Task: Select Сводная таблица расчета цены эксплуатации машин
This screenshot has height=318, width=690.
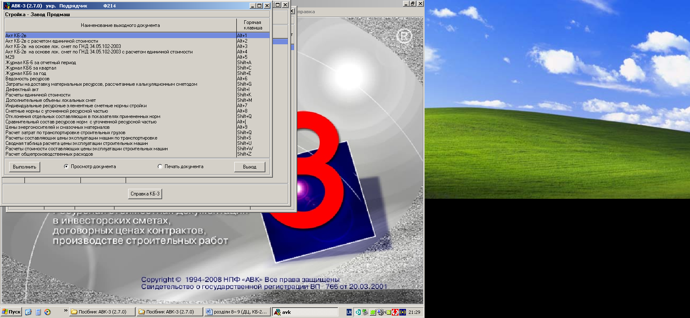Action: [137, 143]
